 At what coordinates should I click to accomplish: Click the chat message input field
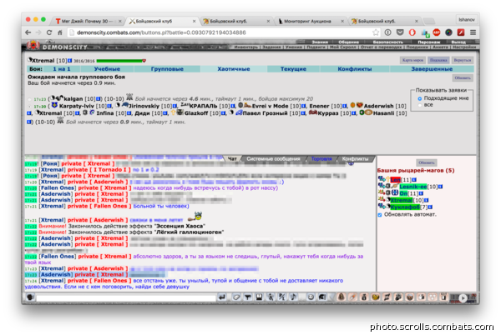click(126, 297)
